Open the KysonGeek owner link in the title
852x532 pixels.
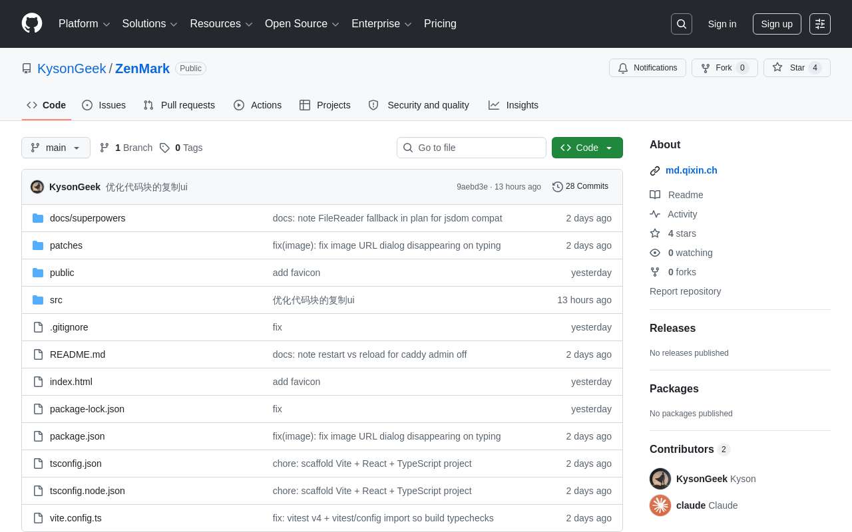coord(72,68)
